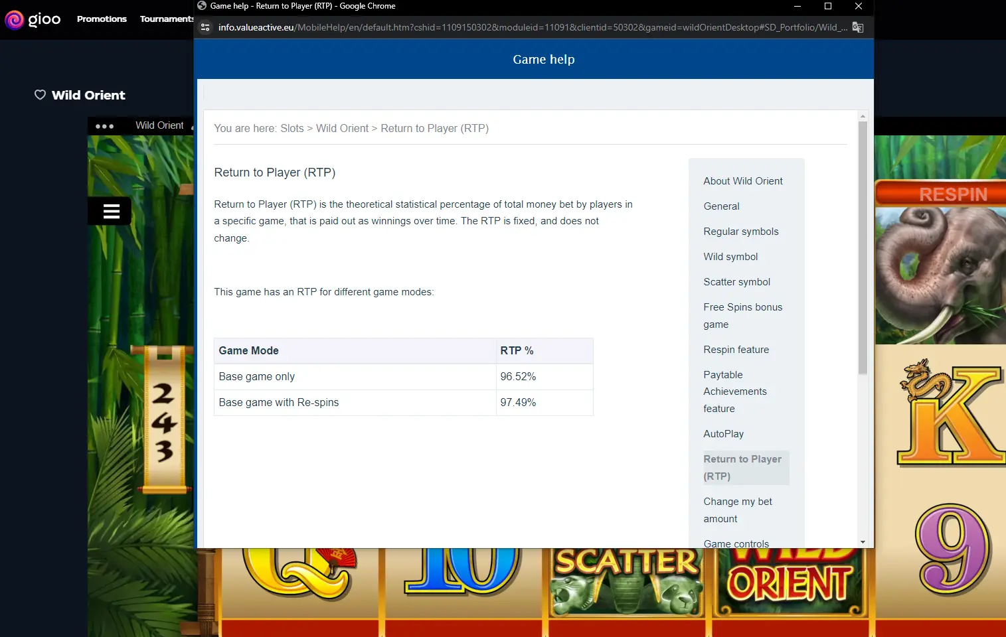Click the blue 10 symbol on the reel
This screenshot has width=1006, height=637.
[x=463, y=571]
